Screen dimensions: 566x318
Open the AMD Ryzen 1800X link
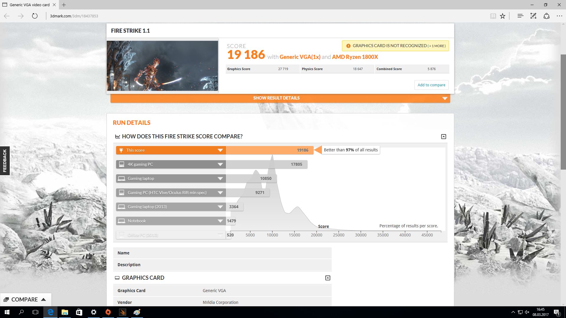coord(355,57)
